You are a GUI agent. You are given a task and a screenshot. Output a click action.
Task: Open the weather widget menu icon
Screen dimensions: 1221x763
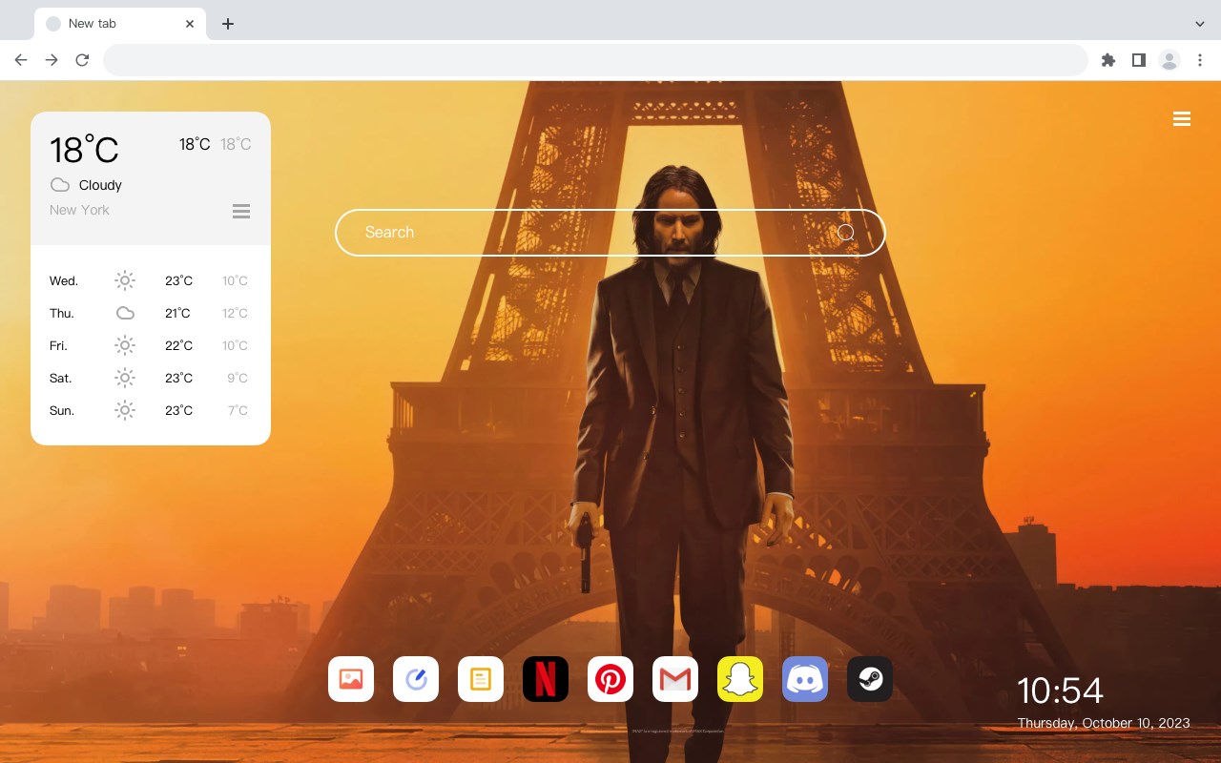[x=241, y=211]
